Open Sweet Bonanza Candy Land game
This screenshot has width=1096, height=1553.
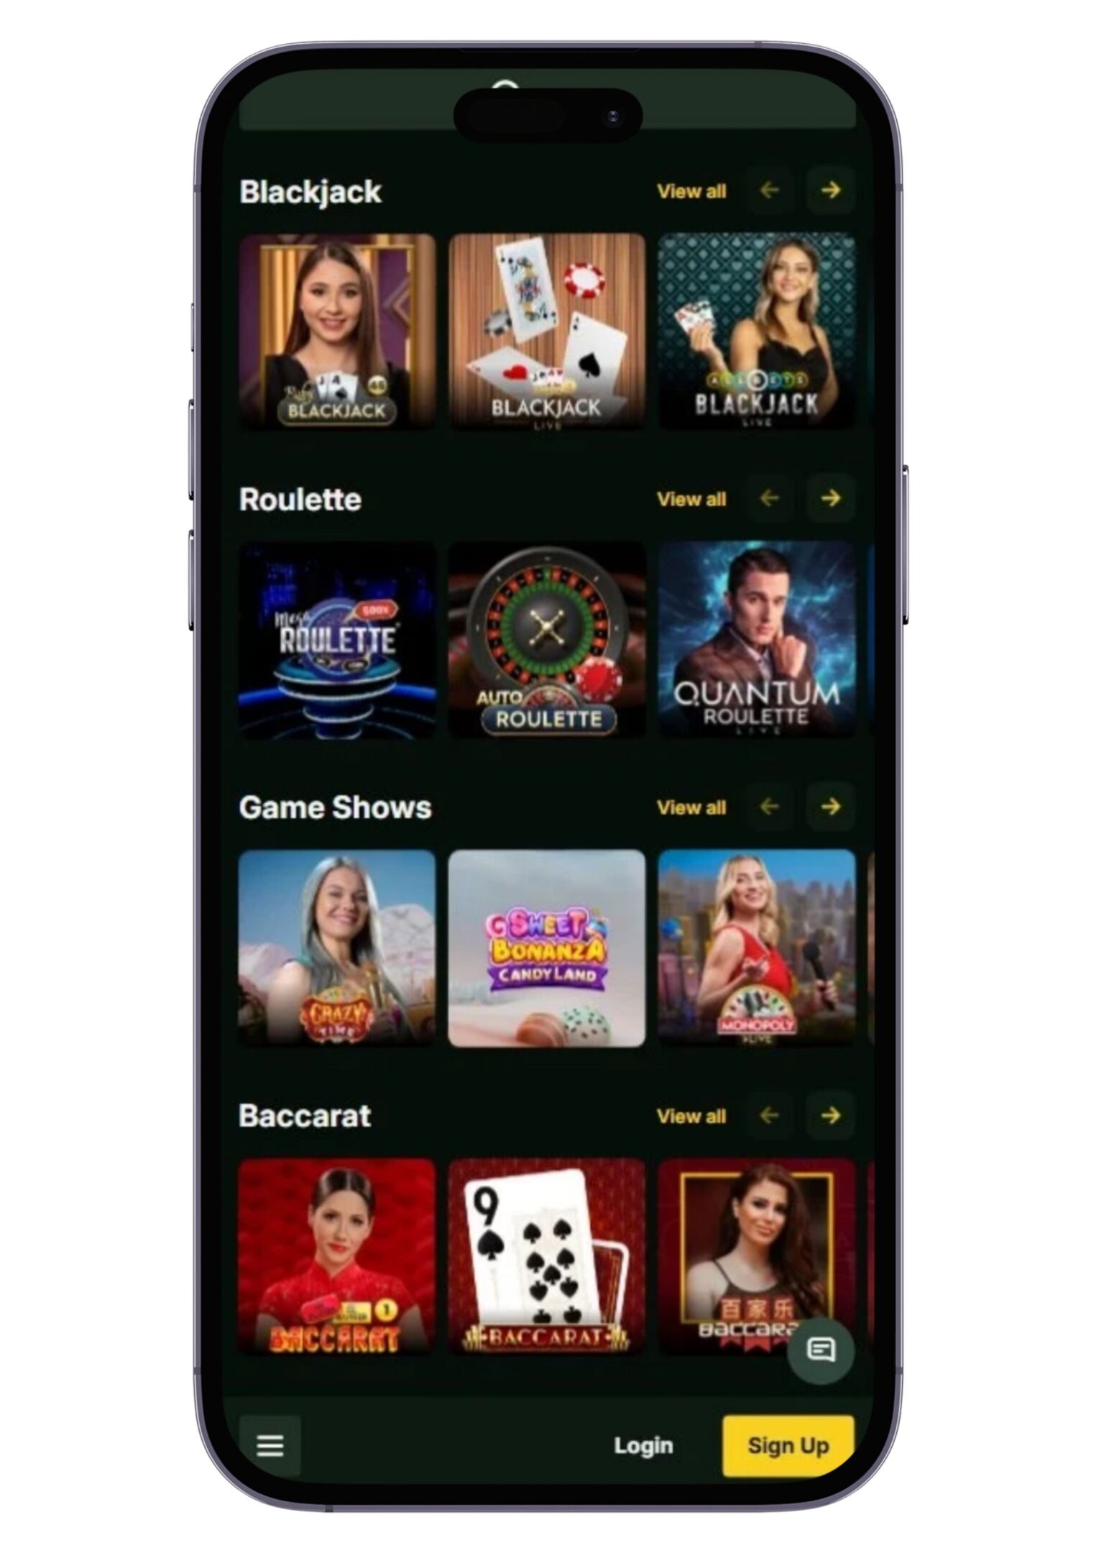tap(547, 948)
